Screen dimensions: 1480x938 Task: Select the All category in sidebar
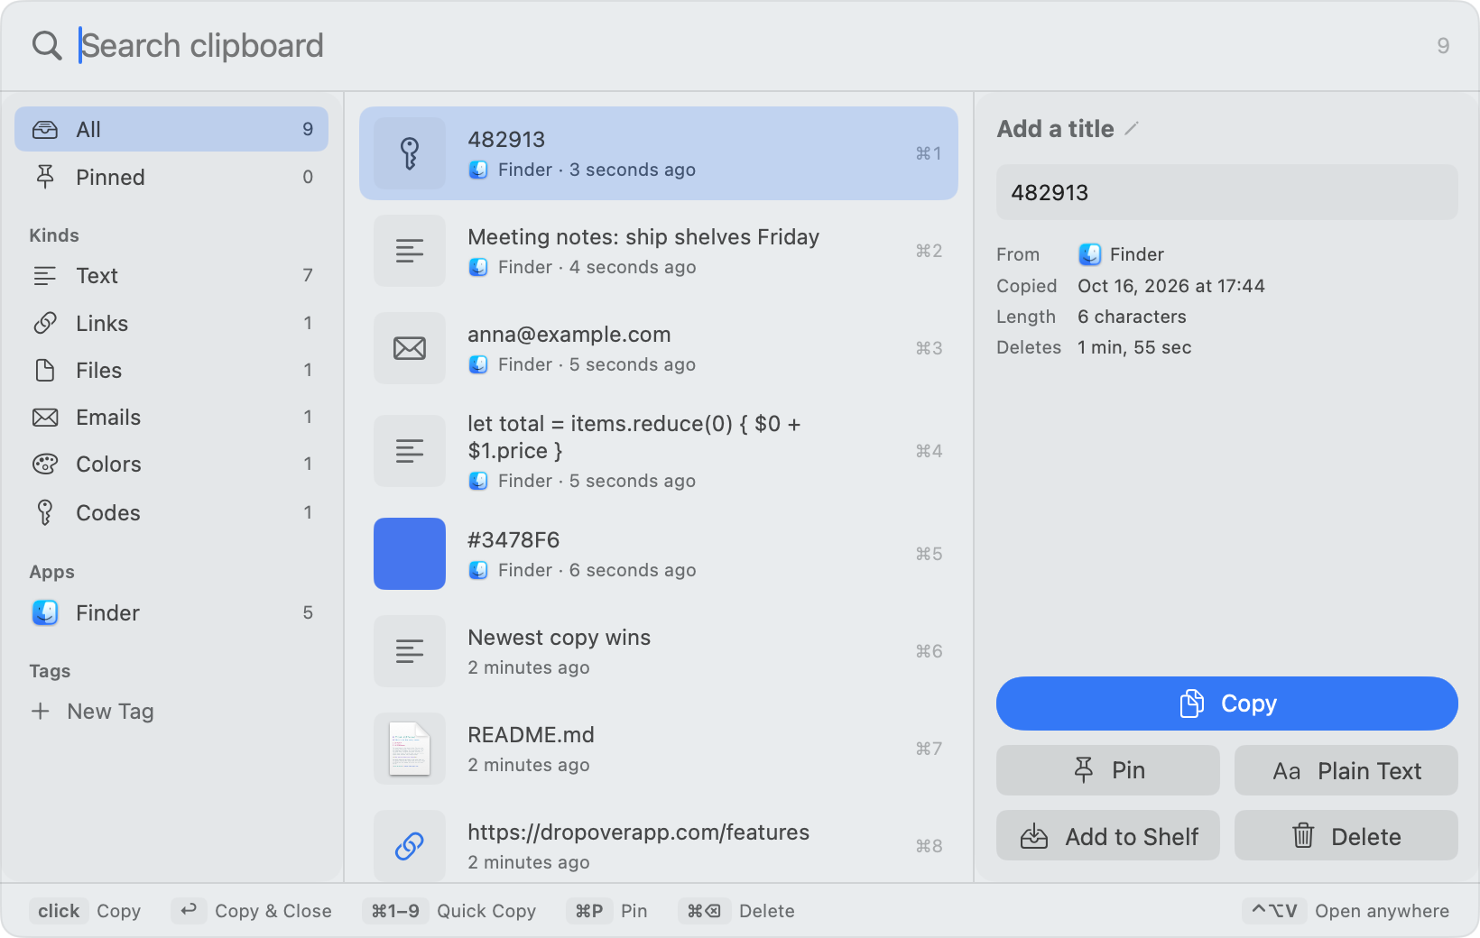click(x=171, y=129)
